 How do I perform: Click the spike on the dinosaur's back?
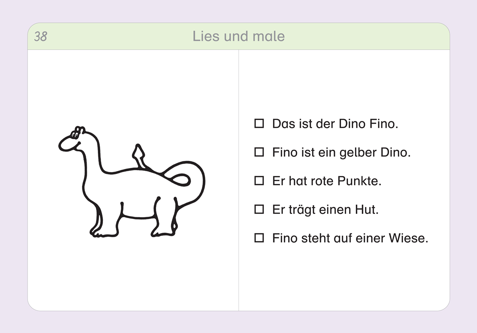[139, 156]
